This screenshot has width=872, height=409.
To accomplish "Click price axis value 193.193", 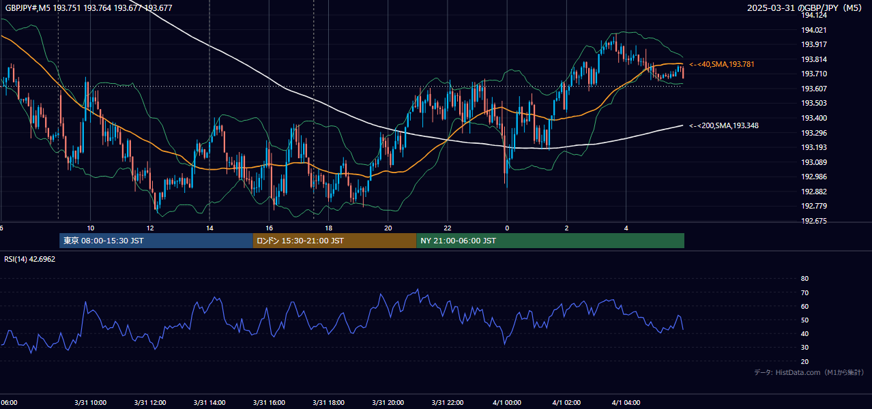I will (815, 147).
